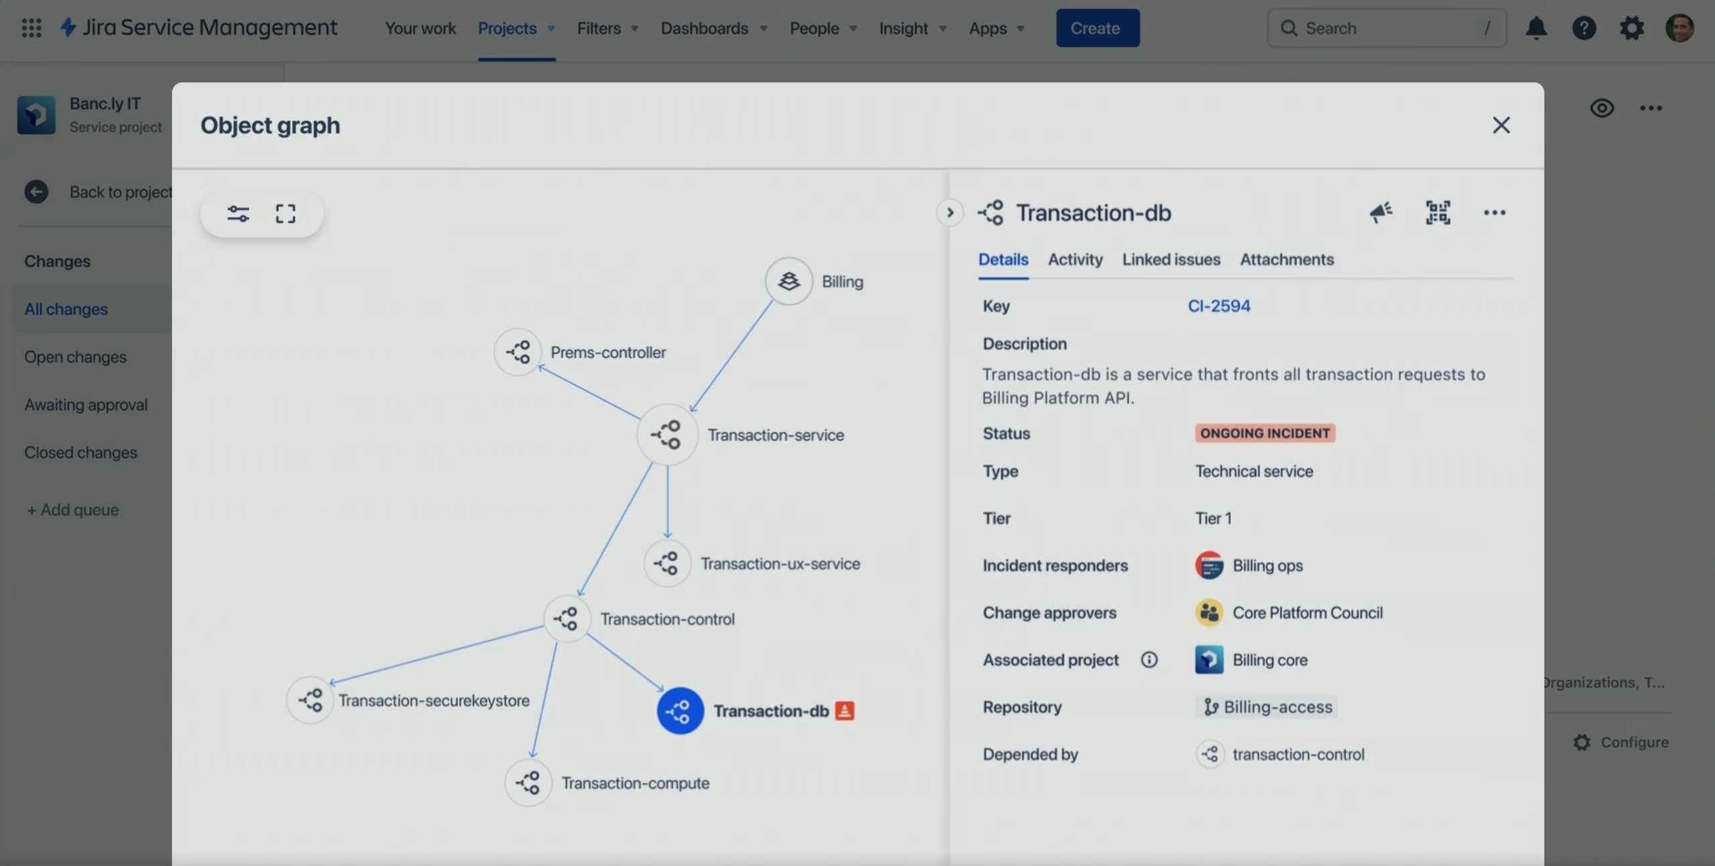The width and height of the screenshot is (1715, 866).
Task: Click the Prems-controller node icon
Action: point(516,351)
